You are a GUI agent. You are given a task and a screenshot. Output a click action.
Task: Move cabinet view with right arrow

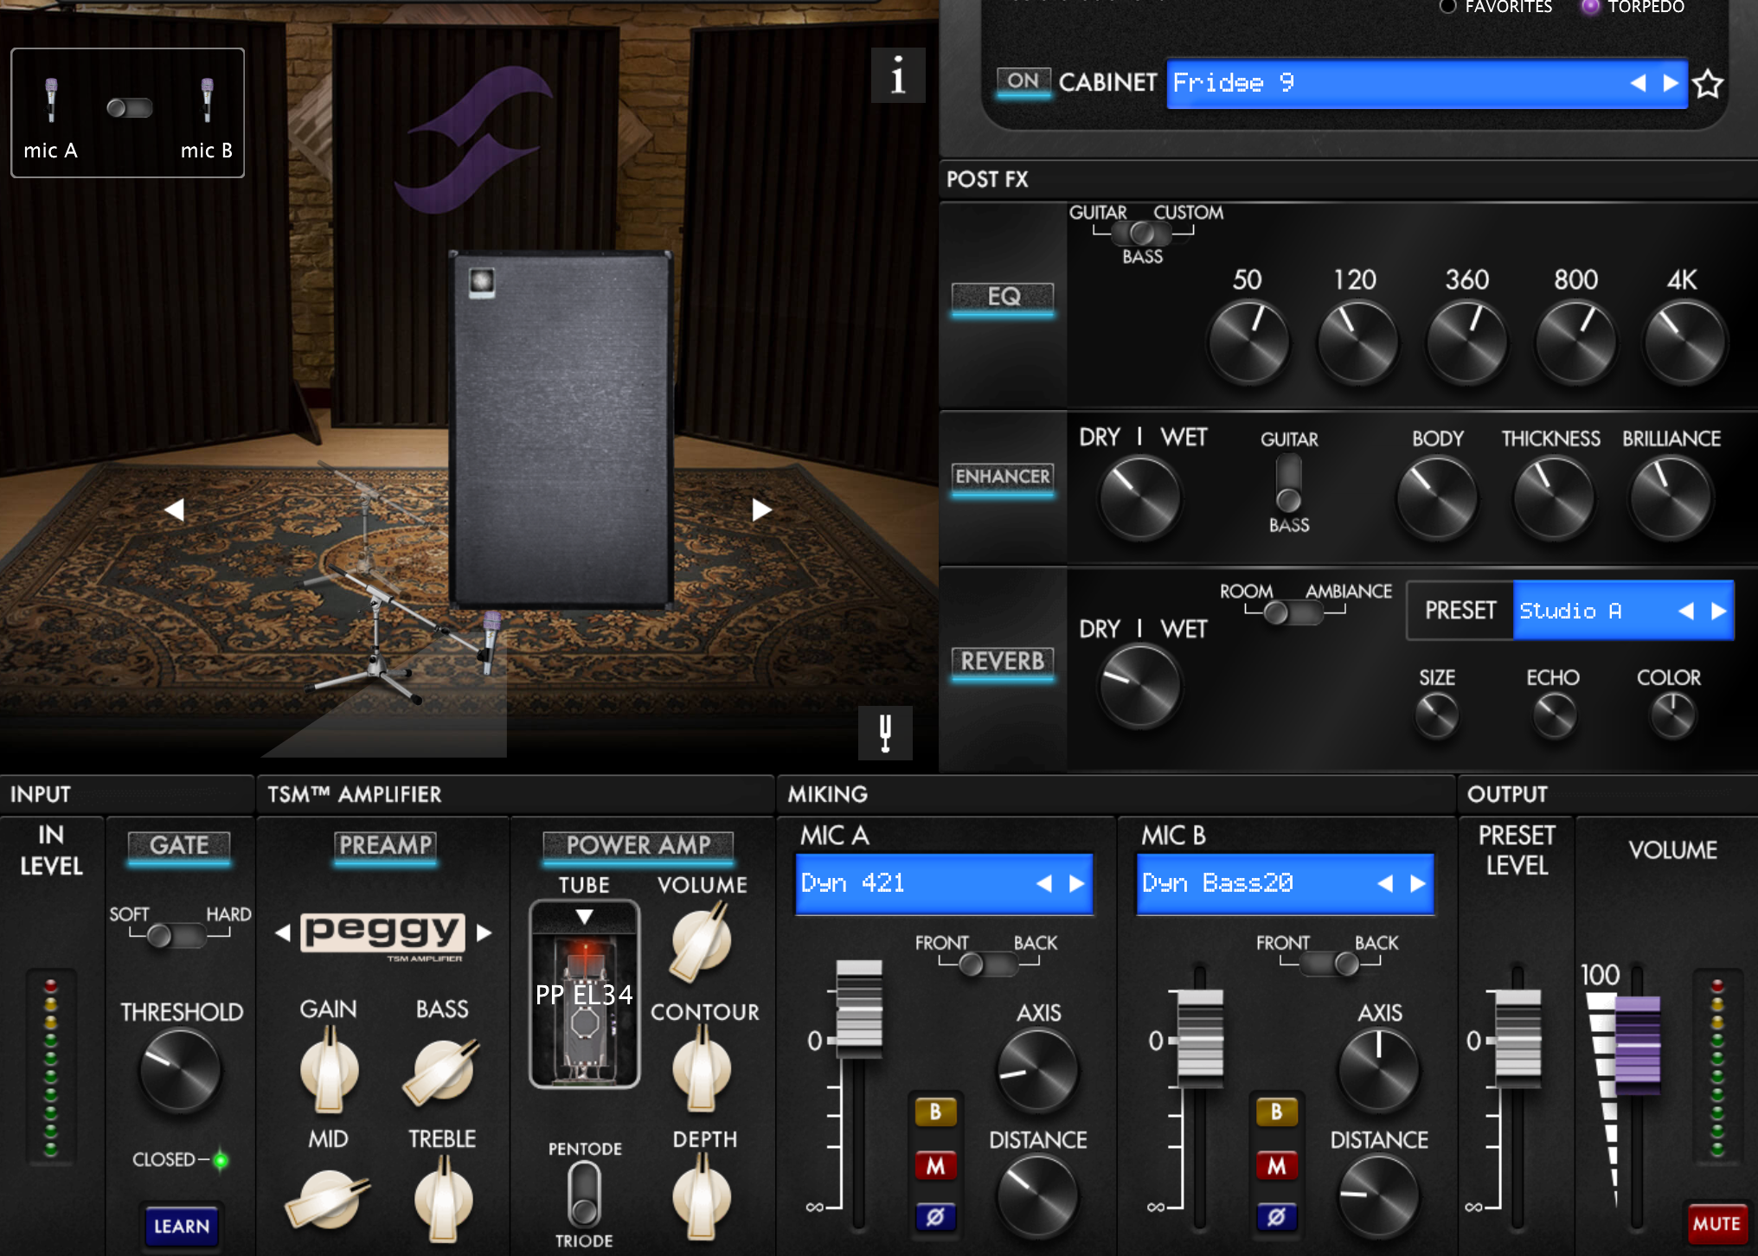[x=760, y=509]
